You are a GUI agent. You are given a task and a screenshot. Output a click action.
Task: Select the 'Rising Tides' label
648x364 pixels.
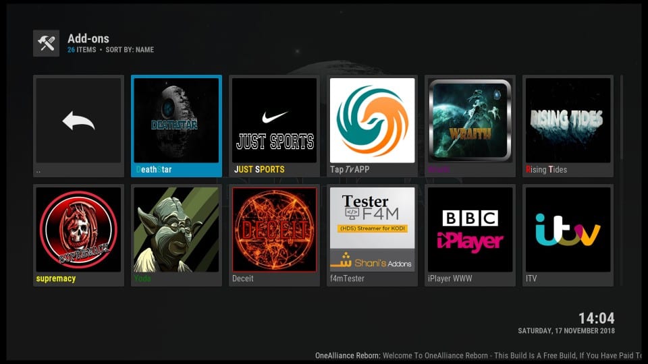[546, 169]
